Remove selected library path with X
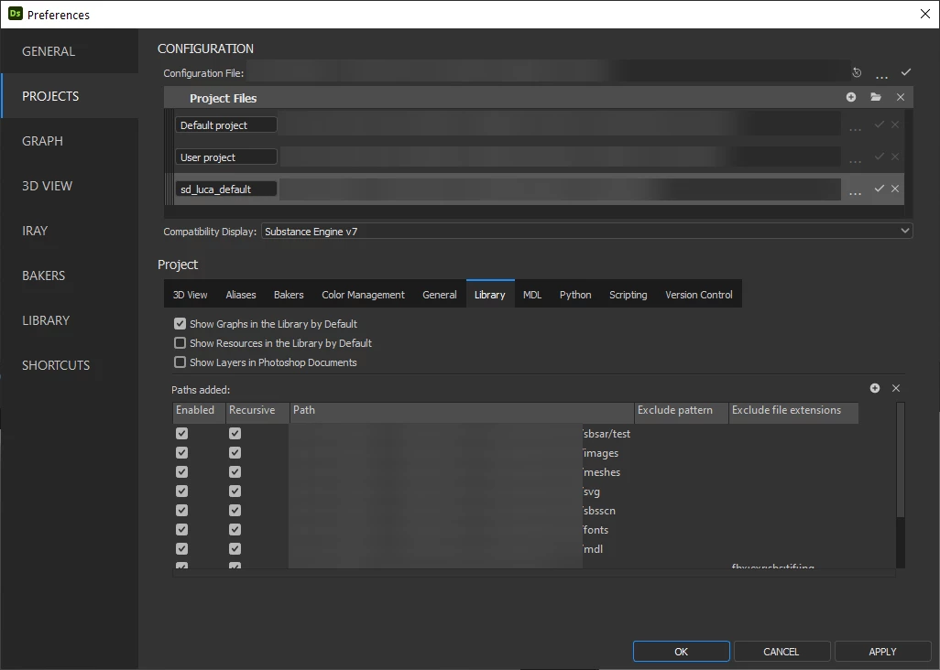This screenshot has height=670, width=940. click(x=896, y=388)
